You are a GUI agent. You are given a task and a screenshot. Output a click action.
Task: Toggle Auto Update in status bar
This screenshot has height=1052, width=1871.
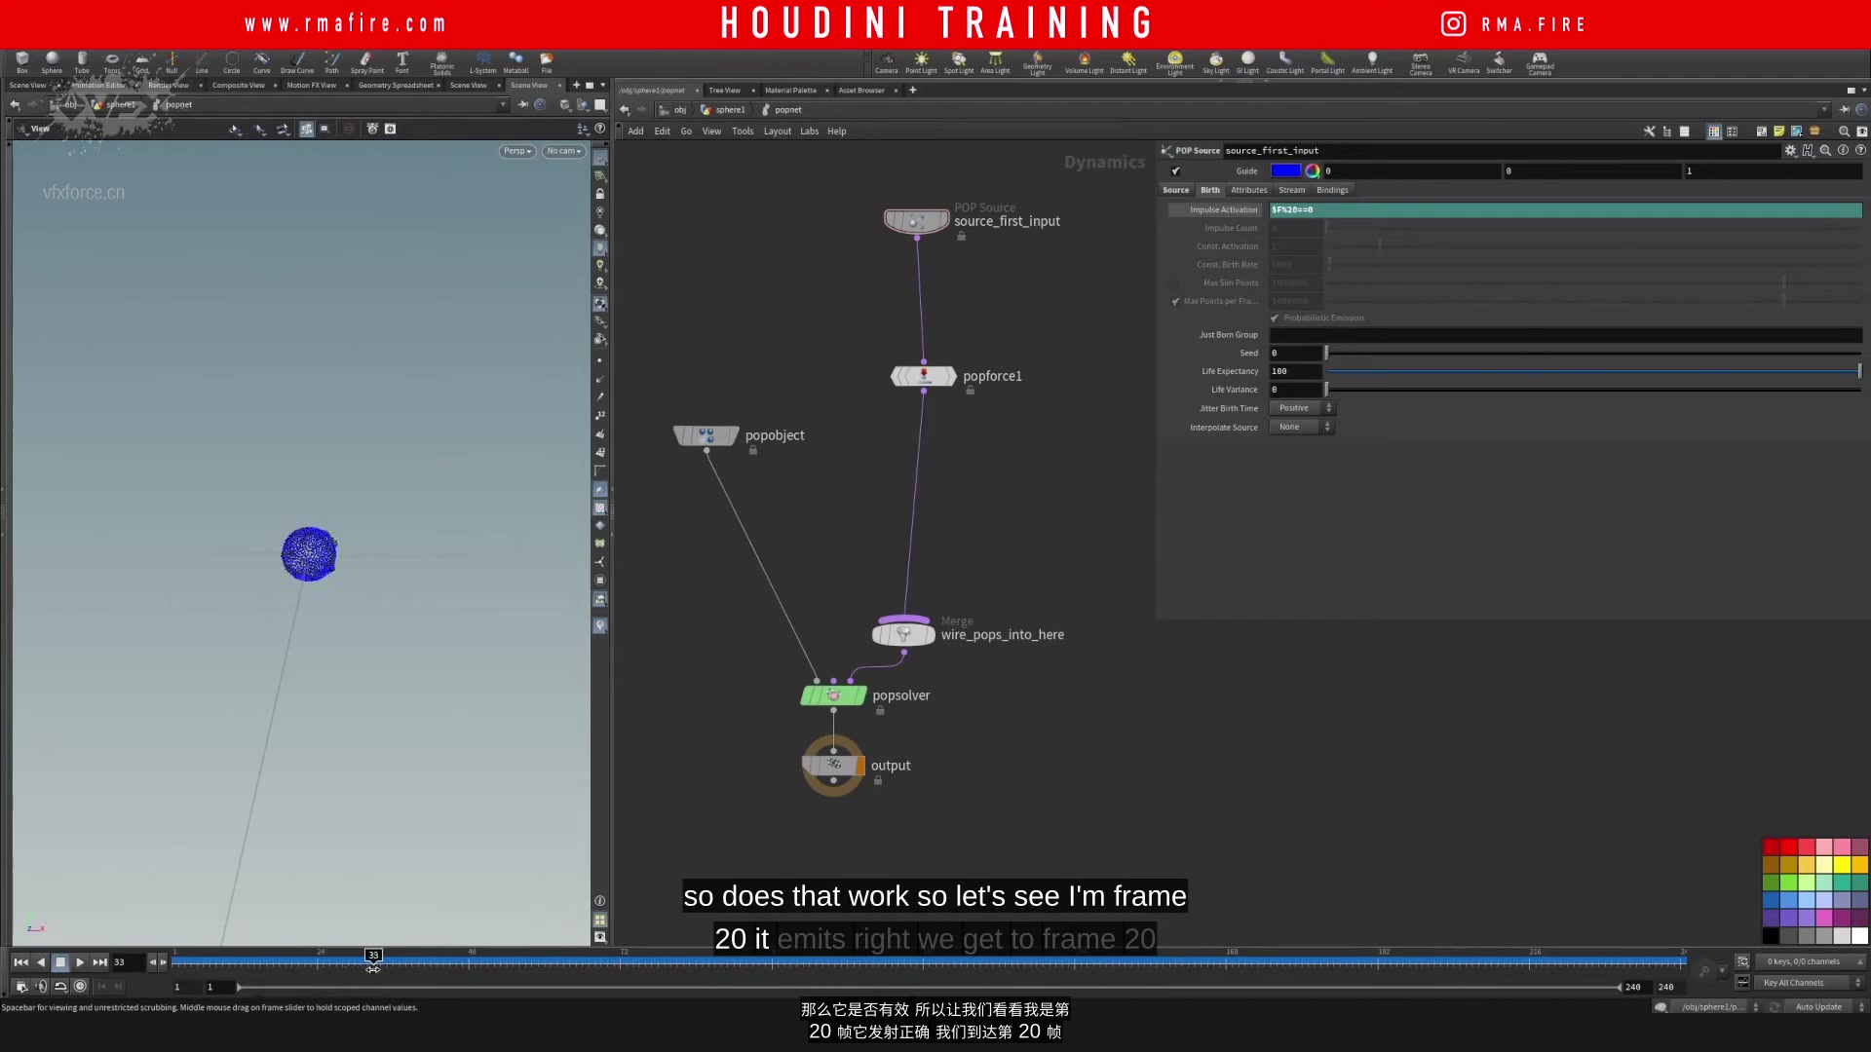coord(1818,1007)
